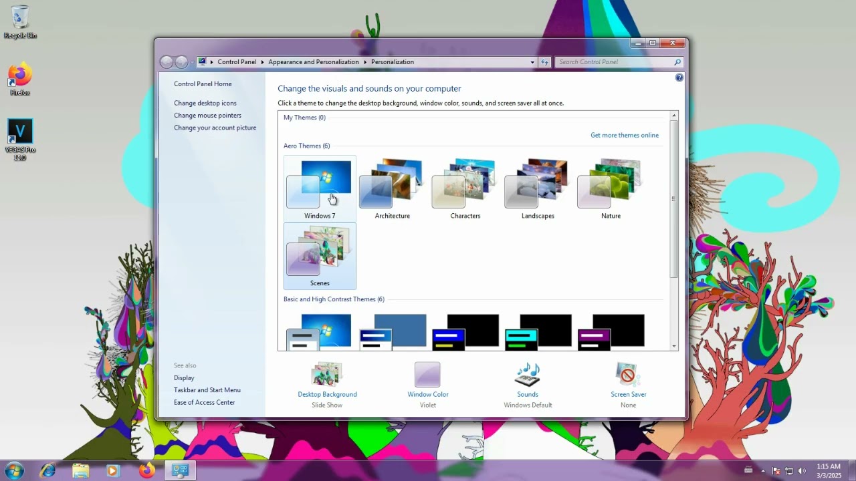Click the Forward navigation arrow
The height and width of the screenshot is (481, 856).
tap(181, 62)
